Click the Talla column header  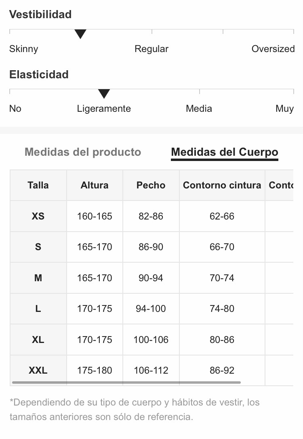[x=38, y=185]
